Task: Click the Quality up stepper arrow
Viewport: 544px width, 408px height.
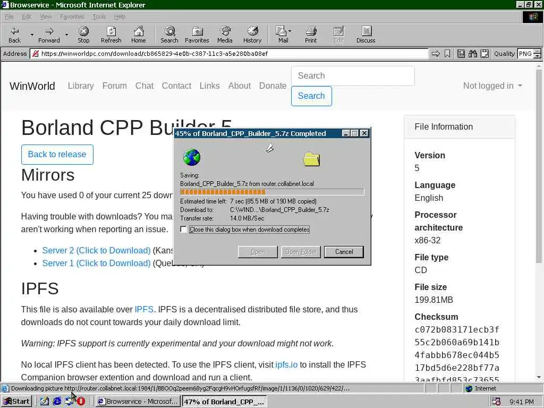Action: tap(538, 52)
